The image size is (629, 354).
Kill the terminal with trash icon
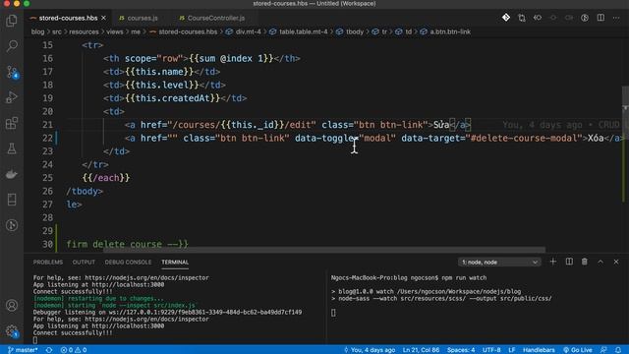coord(585,262)
